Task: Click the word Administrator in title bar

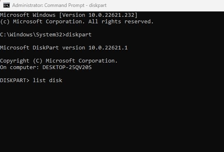Action: pyautogui.click(x=27, y=5)
